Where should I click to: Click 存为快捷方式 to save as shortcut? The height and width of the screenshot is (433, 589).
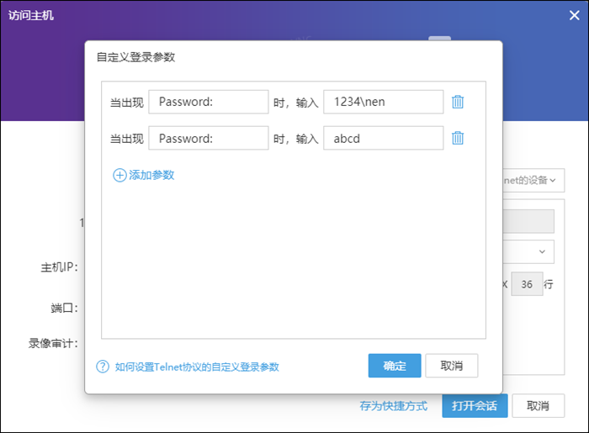(394, 406)
